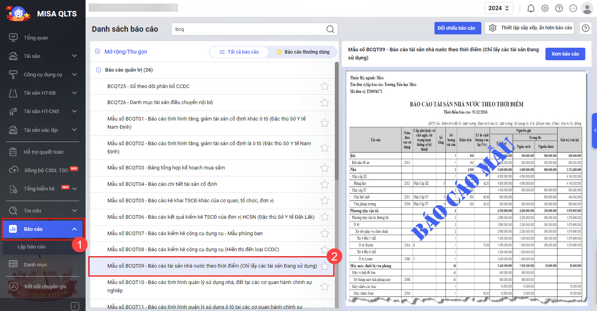
Task: Click the user avatar icon
Action: point(587,8)
